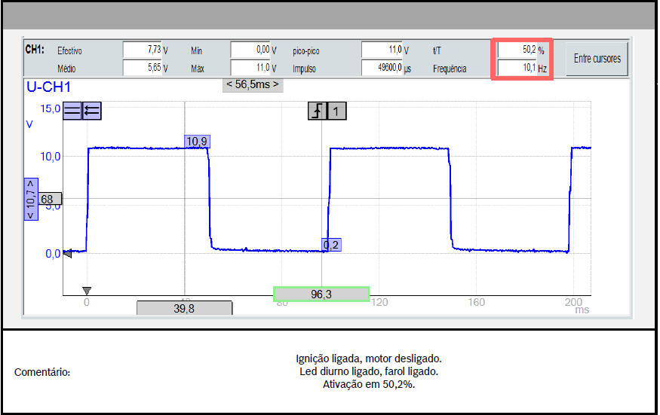The height and width of the screenshot is (415, 660).
Task: Click the horizontal lines cursor icon
Action: (72, 111)
